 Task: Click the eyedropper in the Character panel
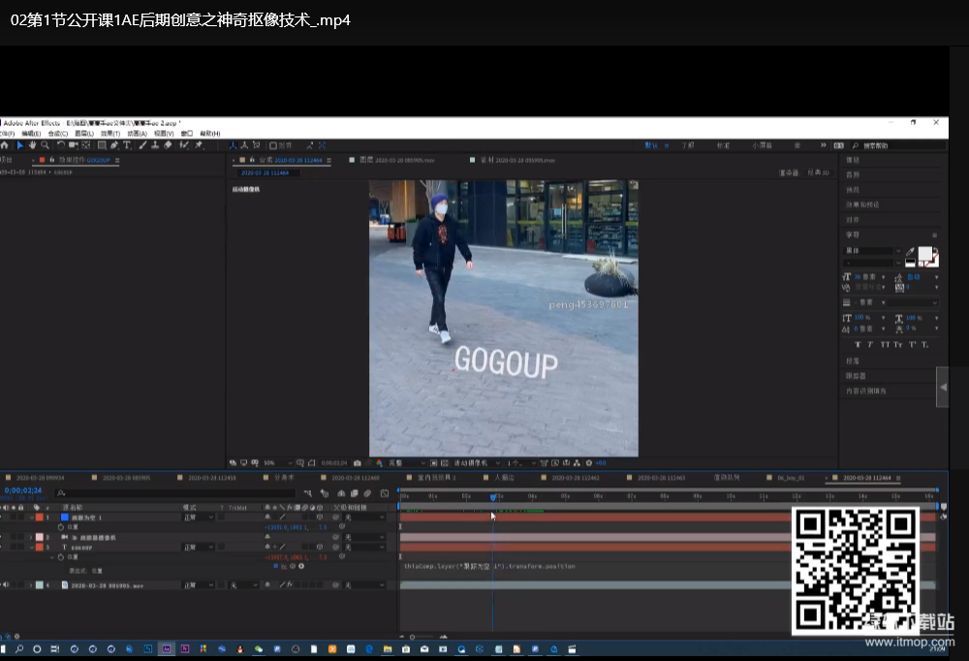(910, 253)
